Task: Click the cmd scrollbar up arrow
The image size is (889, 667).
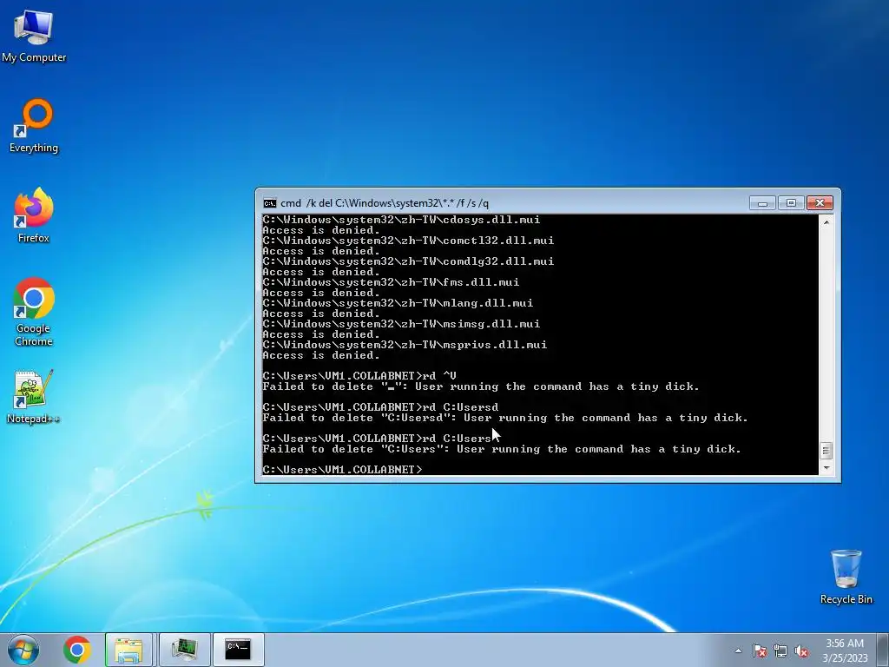Action: (x=826, y=222)
